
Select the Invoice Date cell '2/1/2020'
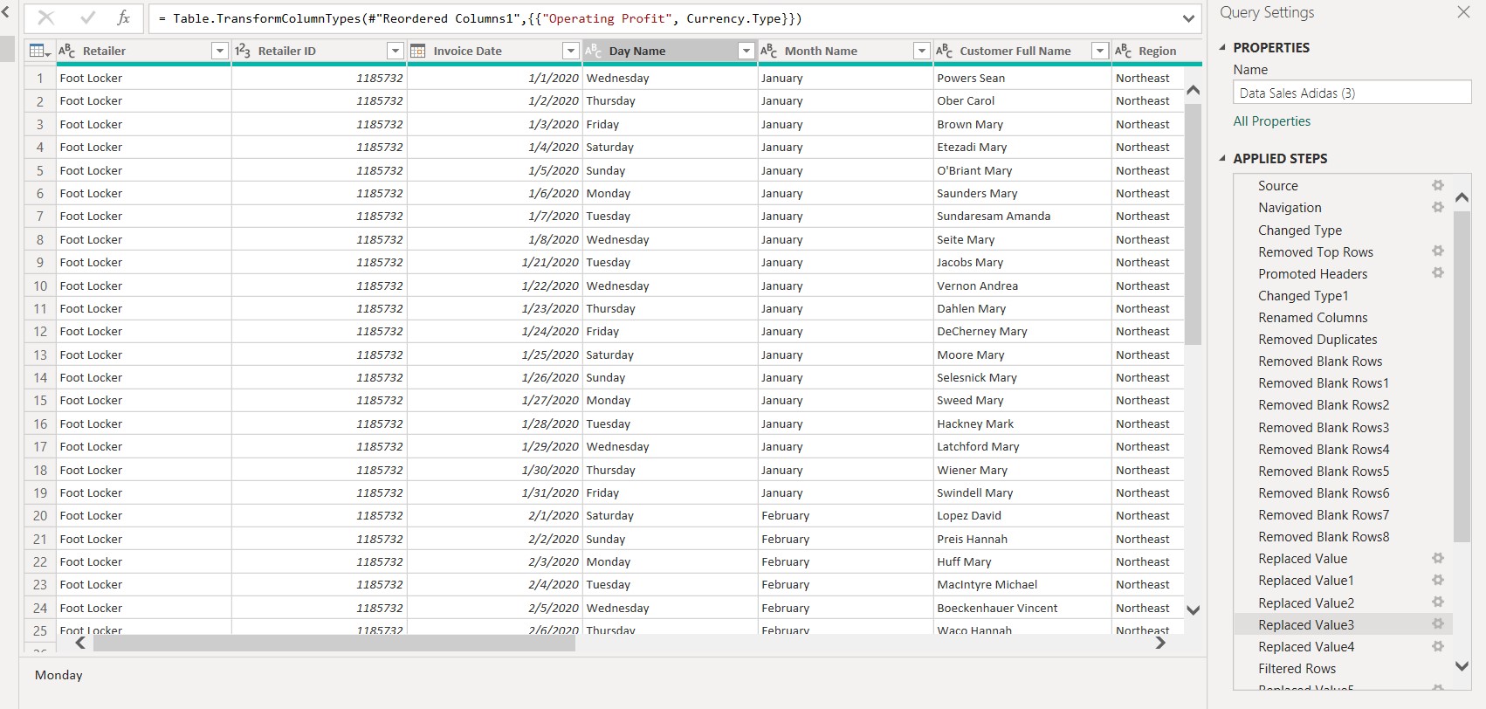click(x=494, y=516)
